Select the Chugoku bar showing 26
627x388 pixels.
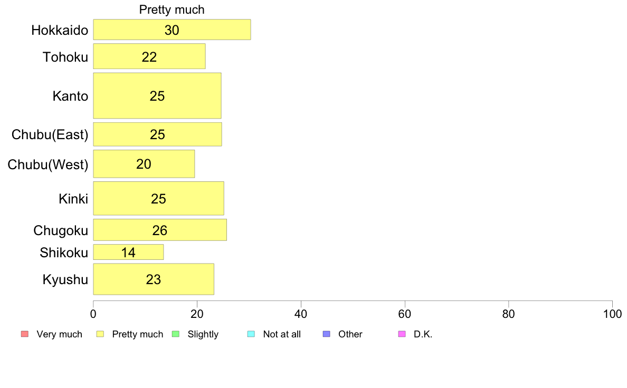coord(160,230)
